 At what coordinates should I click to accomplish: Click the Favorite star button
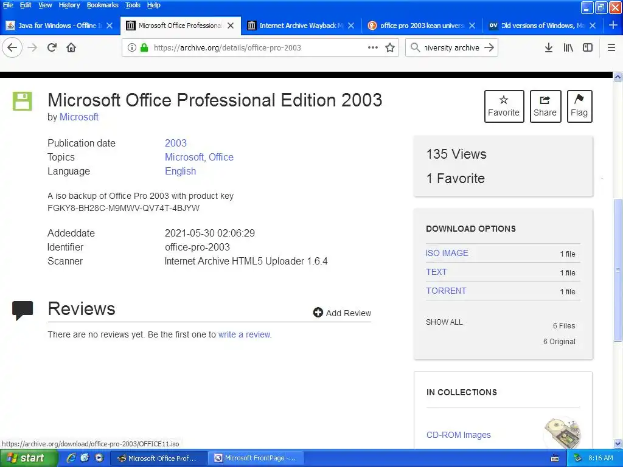point(504,106)
